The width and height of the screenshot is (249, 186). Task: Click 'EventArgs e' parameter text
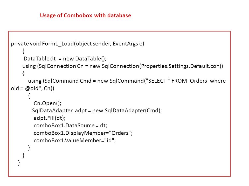(128, 43)
